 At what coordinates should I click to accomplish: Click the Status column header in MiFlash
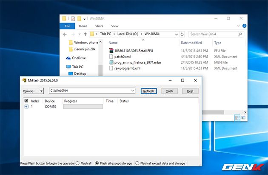(x=124, y=101)
